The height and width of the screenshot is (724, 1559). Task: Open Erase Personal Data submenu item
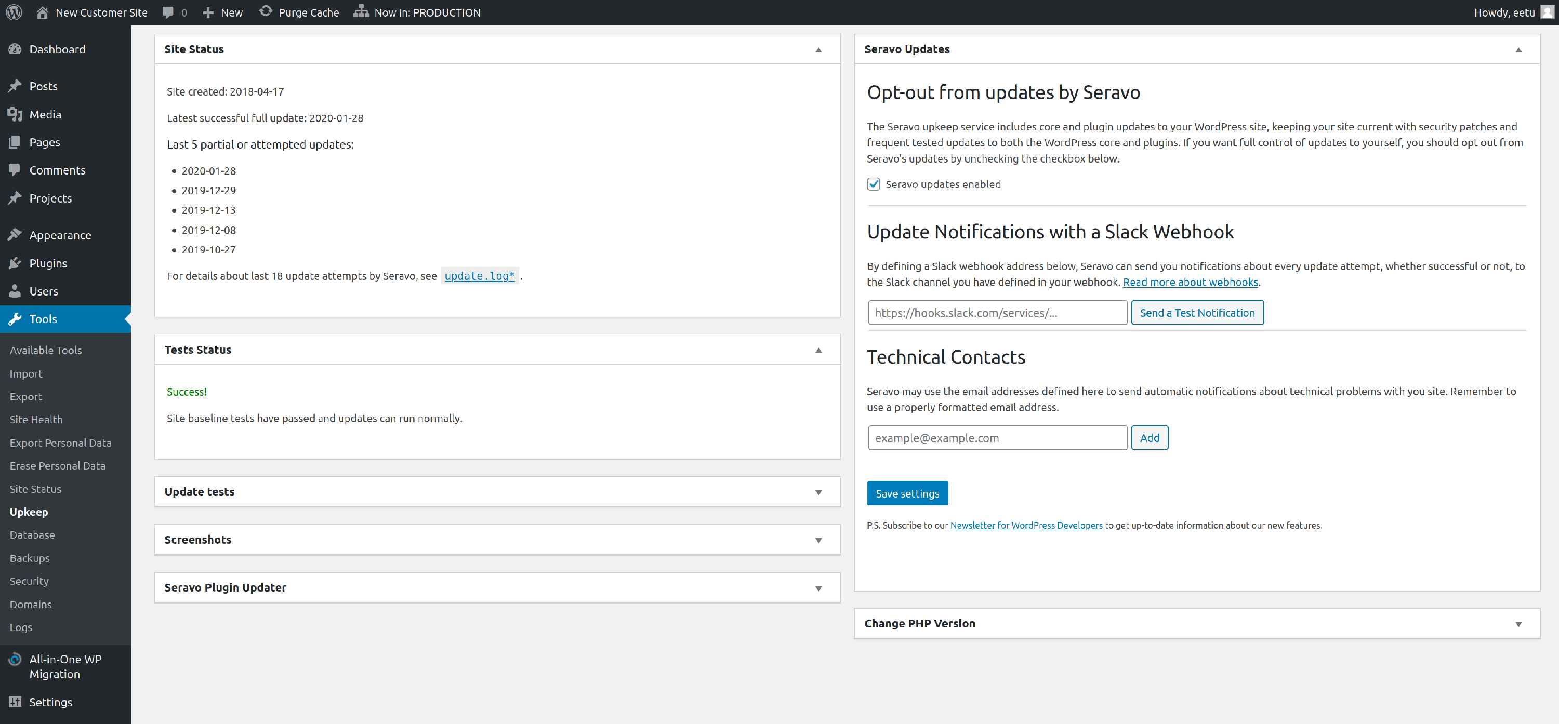[58, 465]
